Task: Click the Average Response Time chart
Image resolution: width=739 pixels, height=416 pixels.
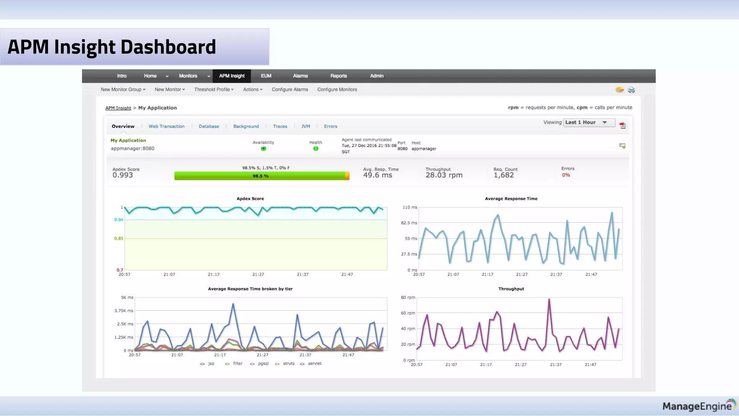Action: (520, 238)
